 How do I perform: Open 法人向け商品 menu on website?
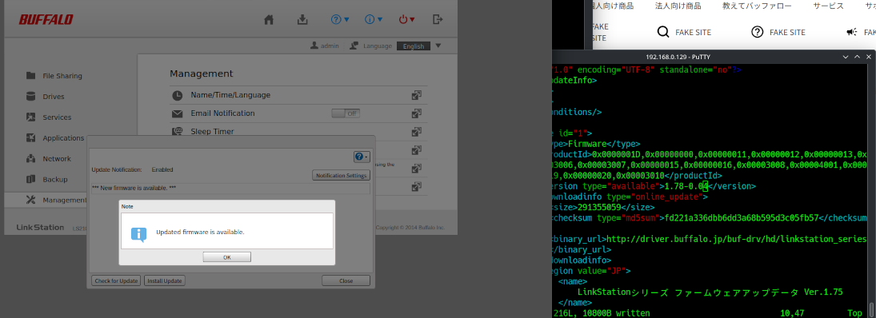[678, 6]
